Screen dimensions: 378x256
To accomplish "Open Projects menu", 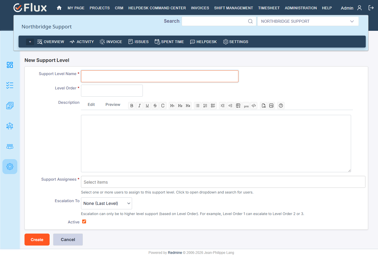I will point(100,8).
